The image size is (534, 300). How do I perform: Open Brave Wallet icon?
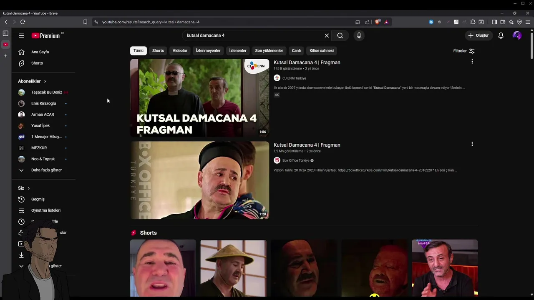[x=503, y=22]
